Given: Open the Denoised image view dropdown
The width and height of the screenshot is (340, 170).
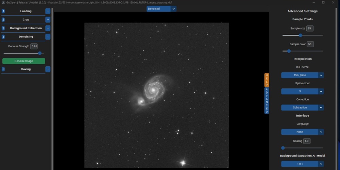Looking at the screenshot, I should (x=161, y=9).
